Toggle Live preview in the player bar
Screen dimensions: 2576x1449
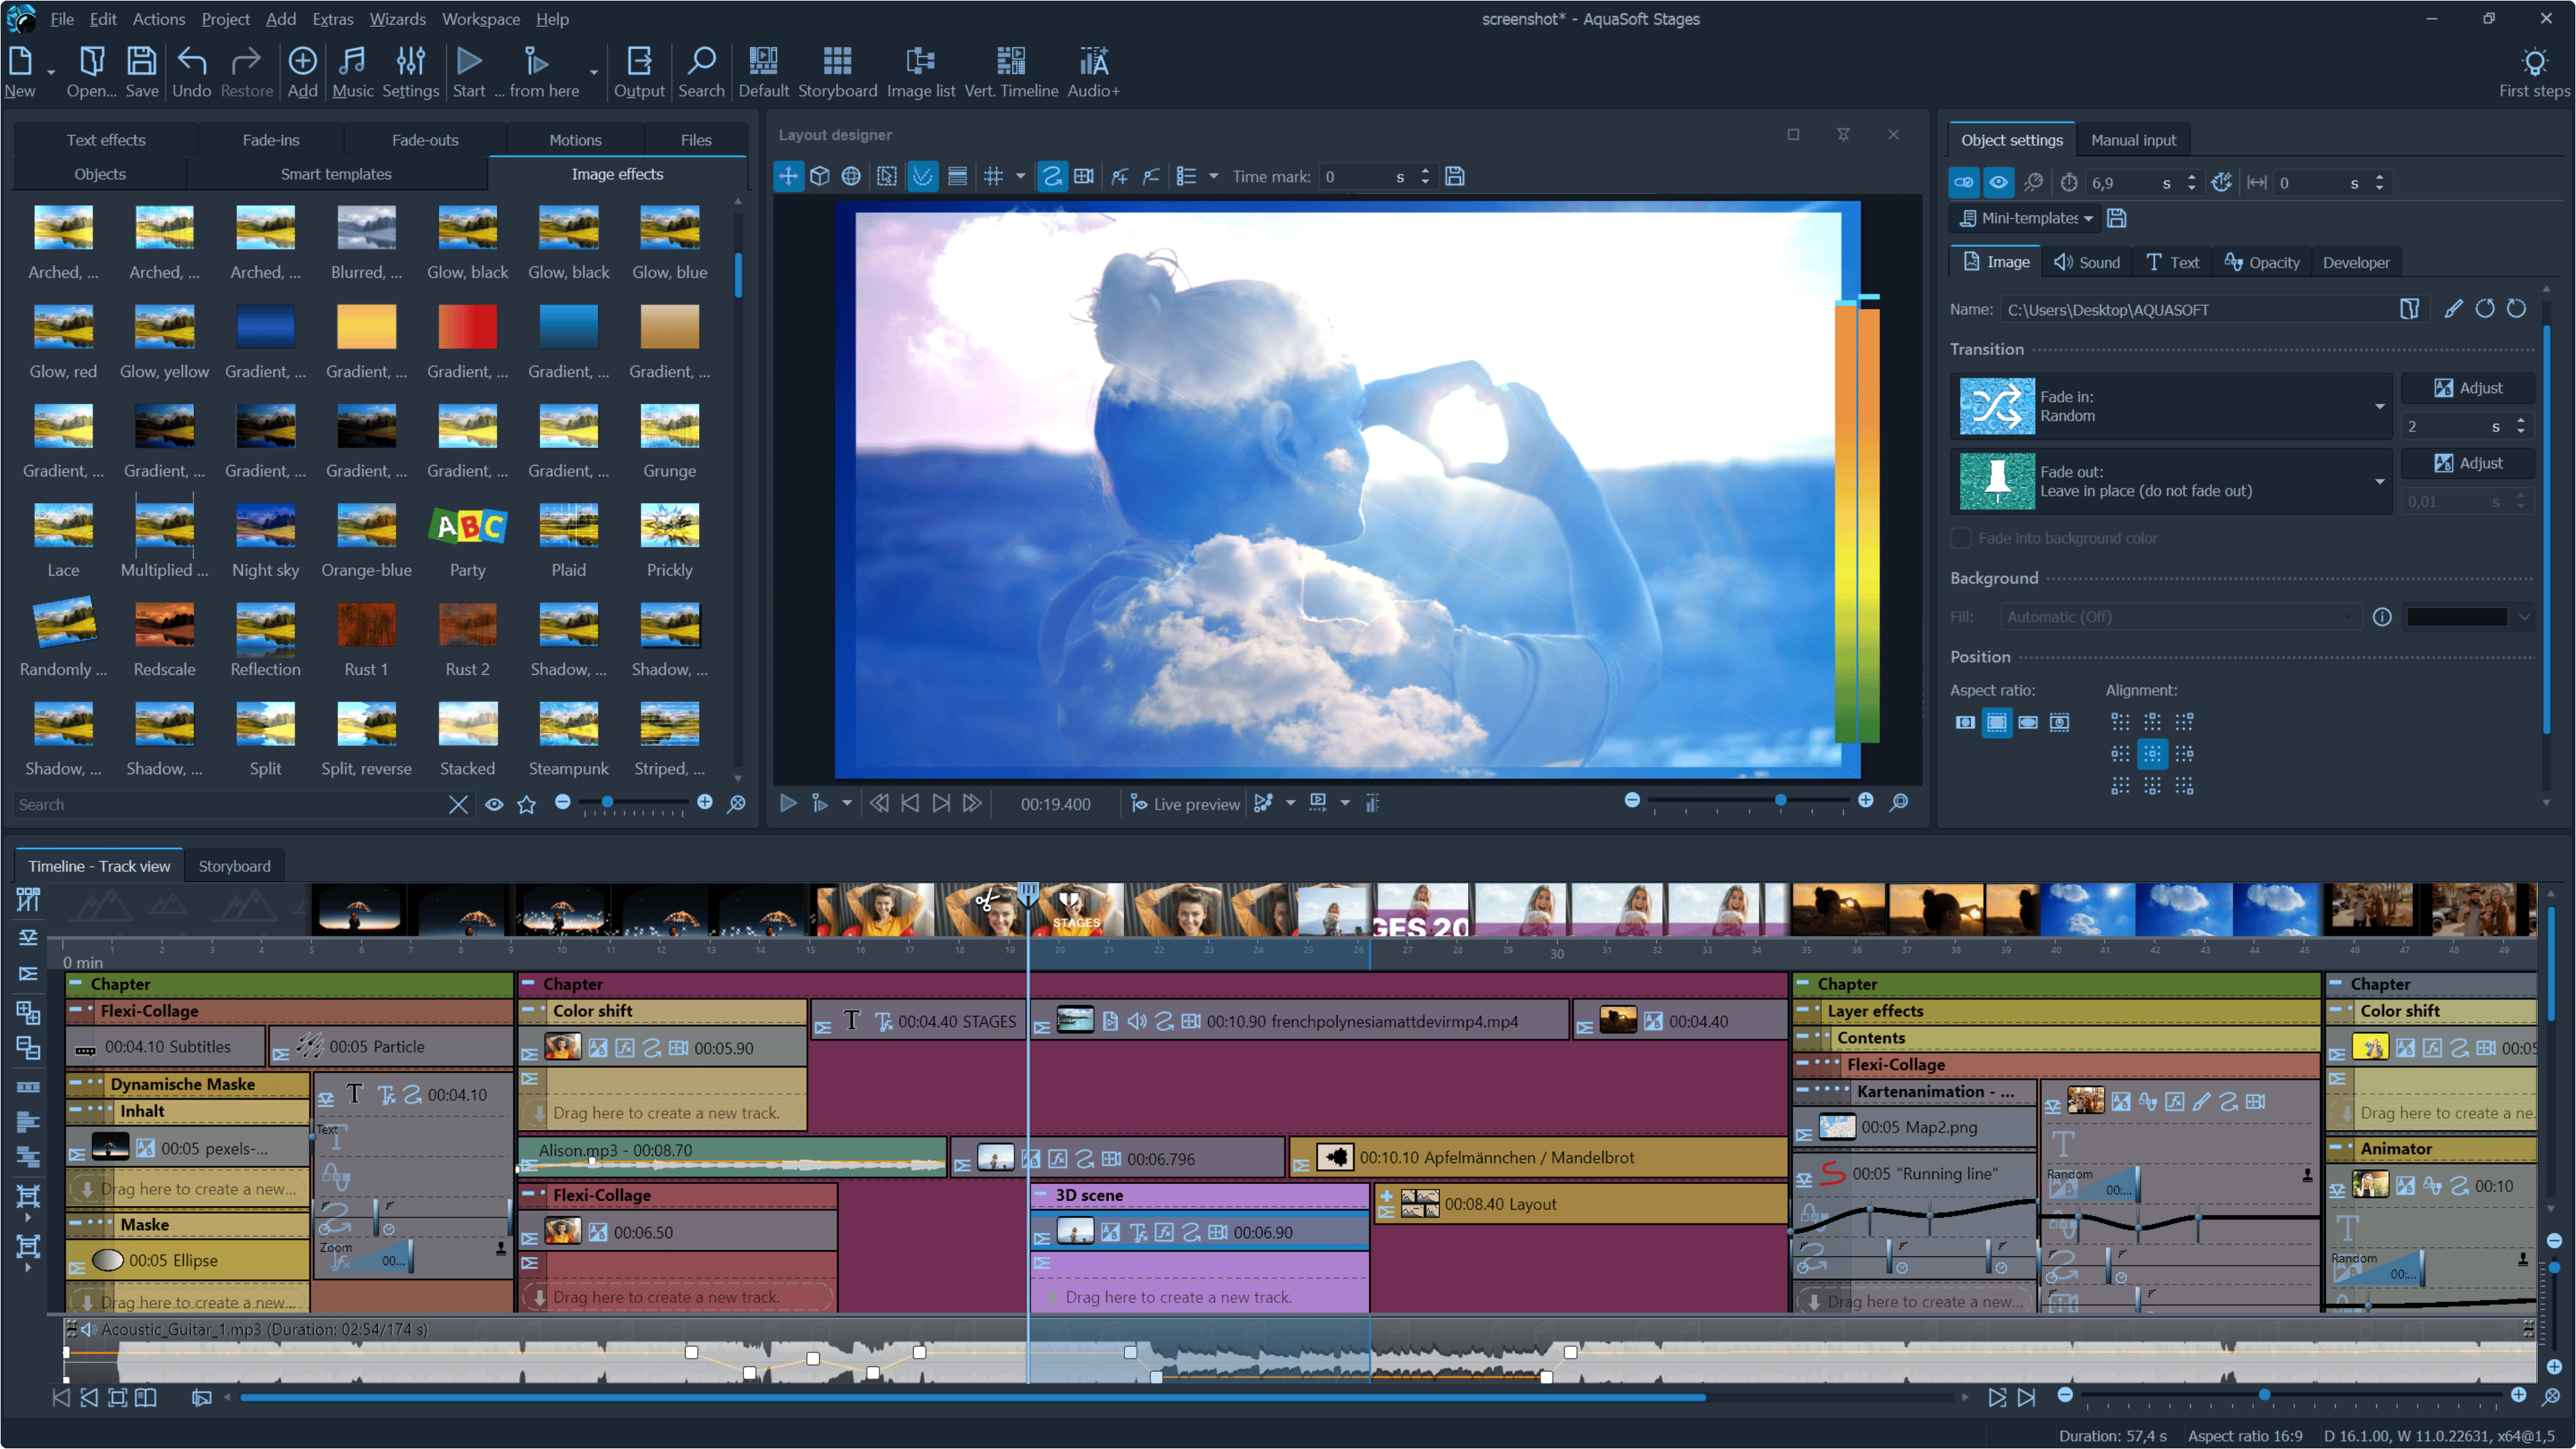click(1185, 804)
